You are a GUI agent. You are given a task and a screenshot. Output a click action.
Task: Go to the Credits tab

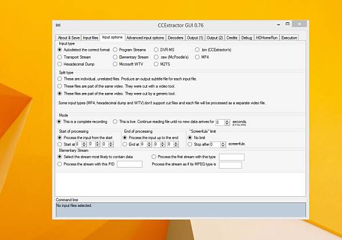coord(231,38)
